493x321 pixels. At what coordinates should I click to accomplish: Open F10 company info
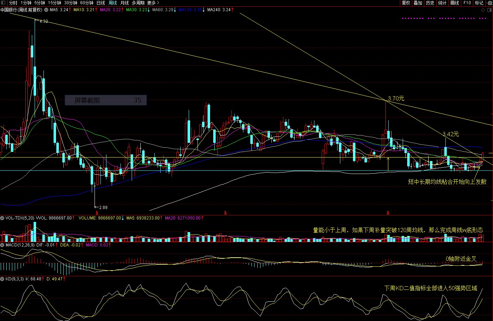pyautogui.click(x=467, y=3)
